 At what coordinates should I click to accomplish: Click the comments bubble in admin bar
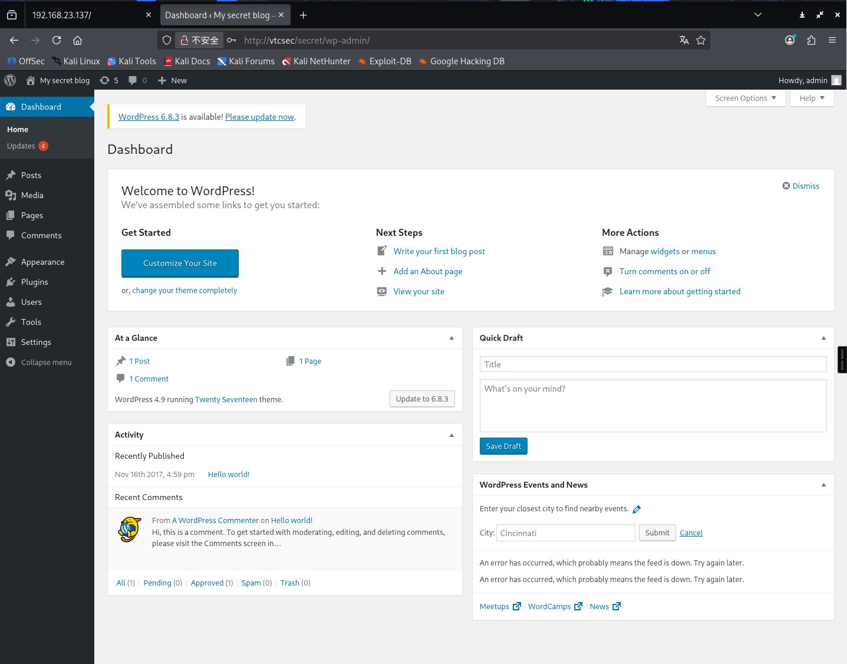137,80
